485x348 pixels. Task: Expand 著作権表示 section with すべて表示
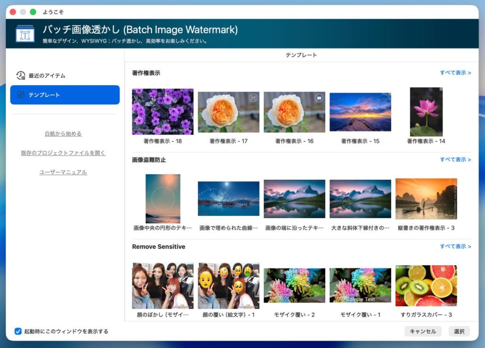(455, 73)
